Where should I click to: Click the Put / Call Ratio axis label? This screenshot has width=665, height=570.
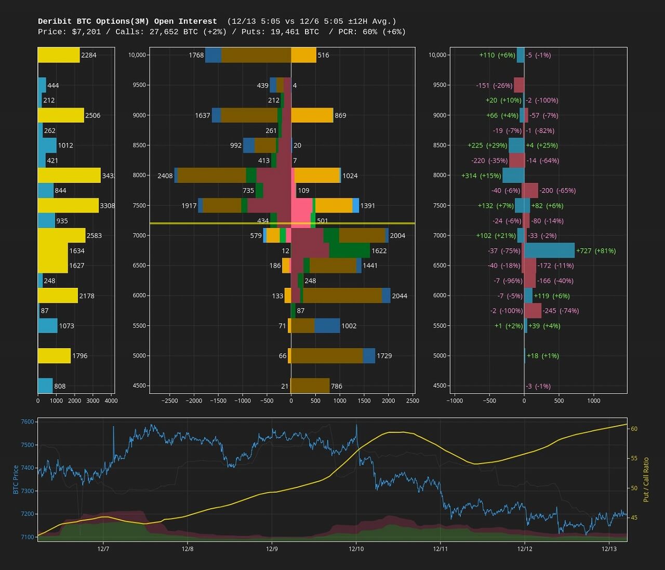point(646,479)
